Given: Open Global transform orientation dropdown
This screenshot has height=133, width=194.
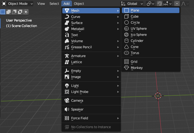Looking at the screenshot, I should 132,4.
